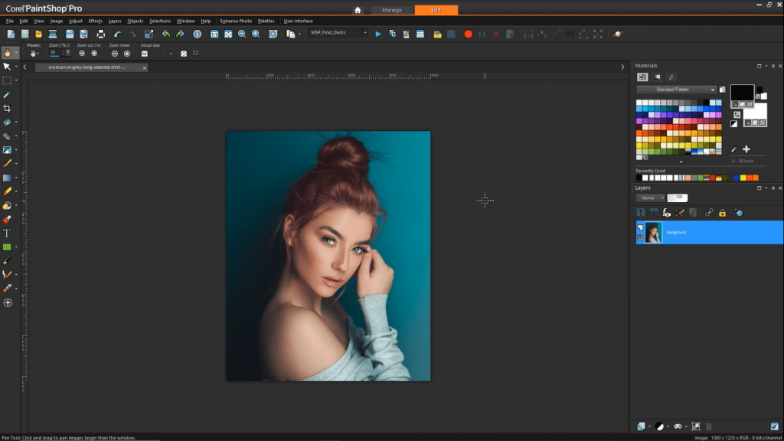Open the Adjust menu
784x441 pixels.
pos(75,21)
